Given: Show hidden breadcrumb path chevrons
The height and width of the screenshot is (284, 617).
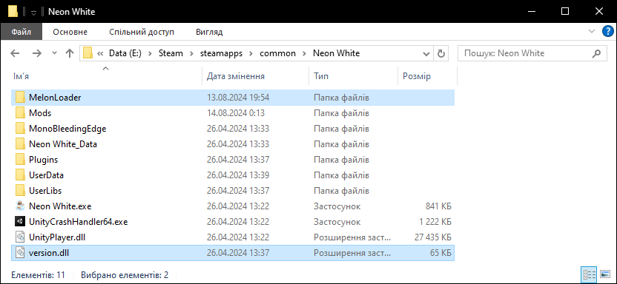Looking at the screenshot, I should (x=101, y=53).
